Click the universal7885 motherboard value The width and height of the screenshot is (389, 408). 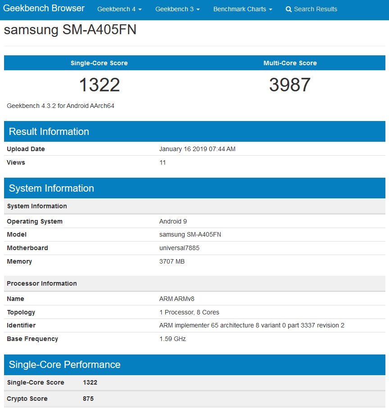179,248
